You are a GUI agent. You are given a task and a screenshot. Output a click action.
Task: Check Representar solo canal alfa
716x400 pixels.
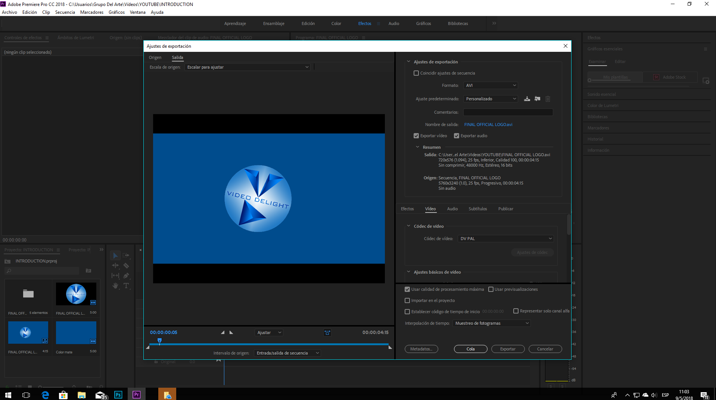click(516, 311)
